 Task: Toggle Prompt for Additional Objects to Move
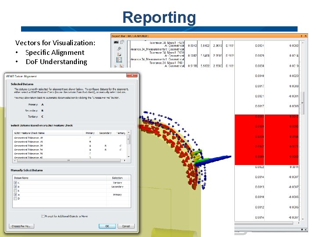tap(43, 216)
